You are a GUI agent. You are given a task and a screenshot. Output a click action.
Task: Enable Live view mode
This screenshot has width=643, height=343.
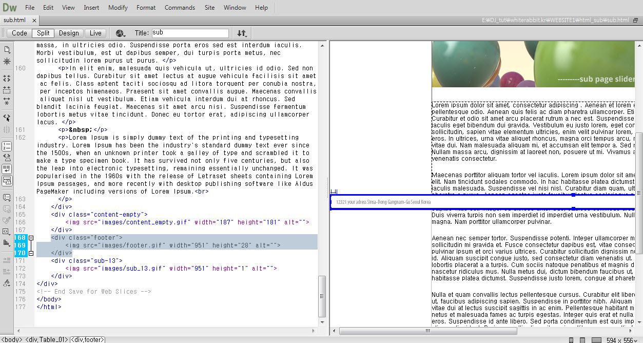95,33
